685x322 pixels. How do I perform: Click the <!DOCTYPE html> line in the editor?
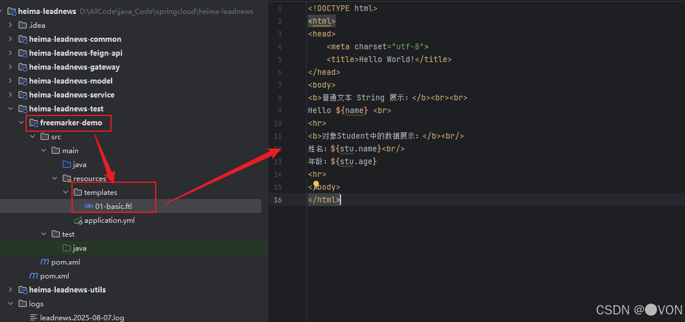pos(343,8)
